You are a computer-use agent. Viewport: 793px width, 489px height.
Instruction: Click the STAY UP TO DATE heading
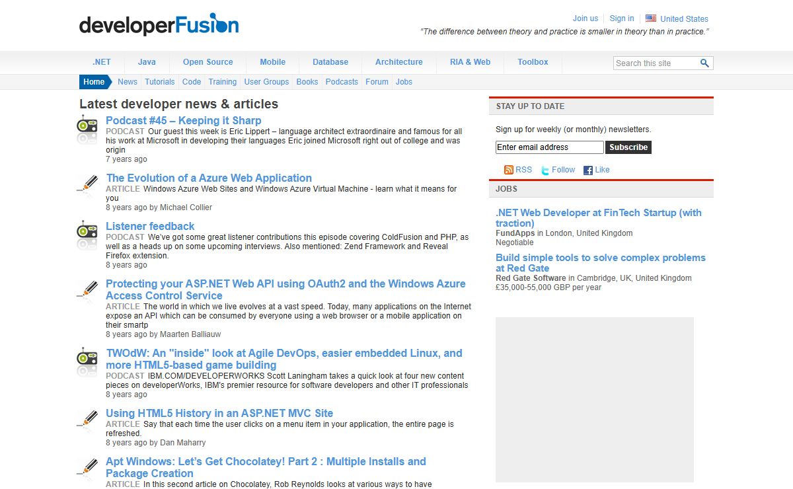point(530,106)
